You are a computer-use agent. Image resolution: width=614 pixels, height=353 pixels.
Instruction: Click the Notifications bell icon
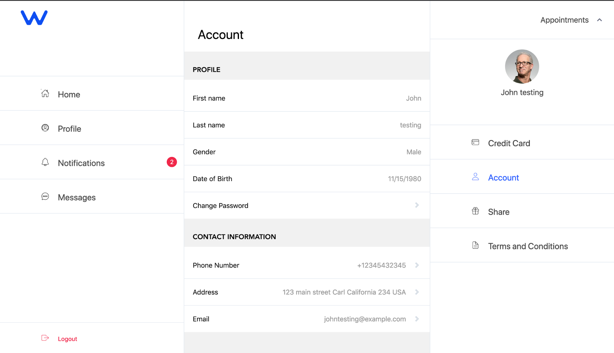(45, 162)
